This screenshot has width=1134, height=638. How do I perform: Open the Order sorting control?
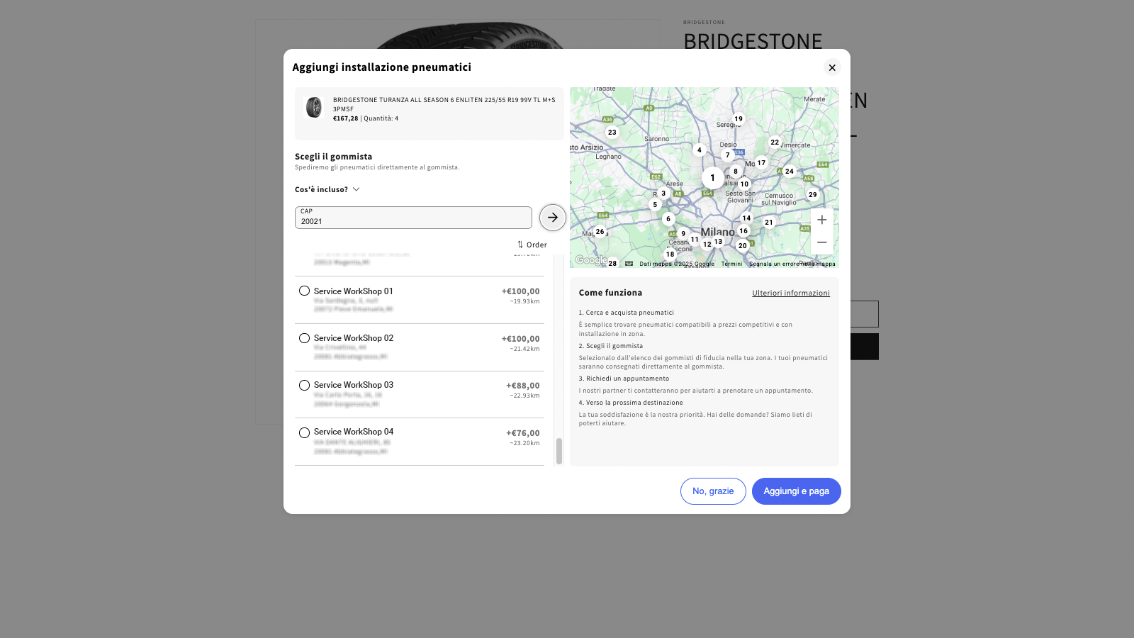tap(532, 245)
